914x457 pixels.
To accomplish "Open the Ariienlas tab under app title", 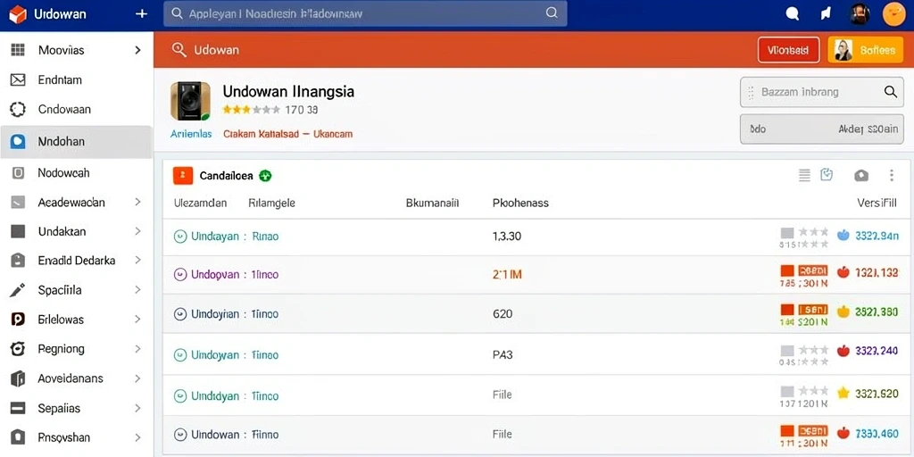I will (191, 134).
